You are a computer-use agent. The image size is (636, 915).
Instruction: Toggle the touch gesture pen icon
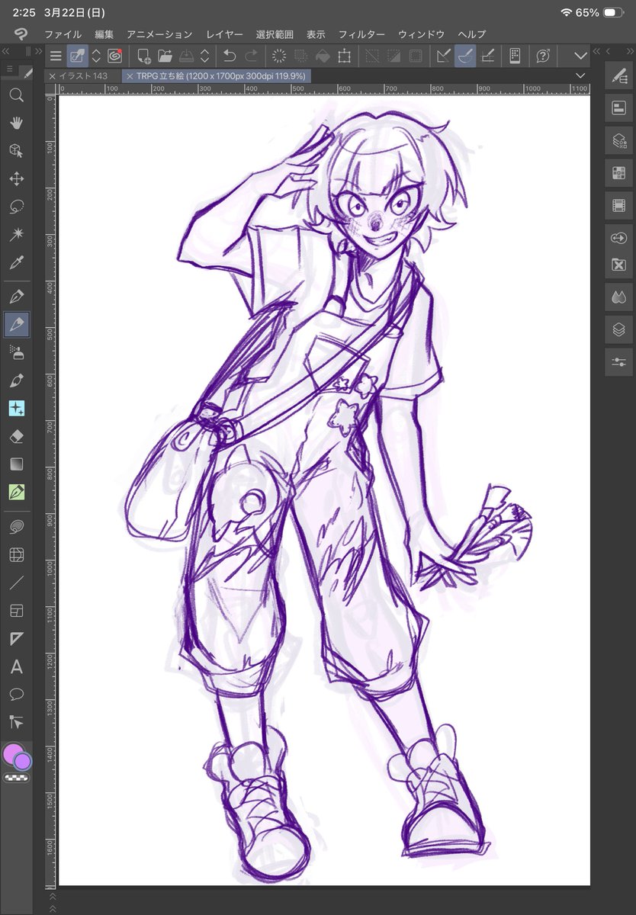click(77, 56)
